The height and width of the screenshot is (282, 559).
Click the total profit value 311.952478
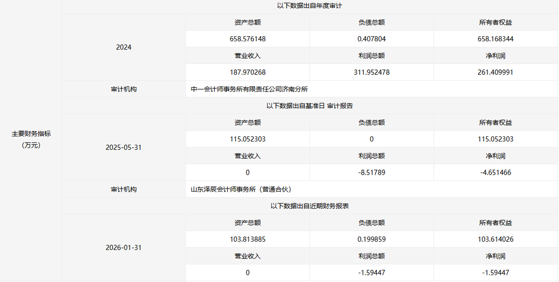click(x=372, y=72)
